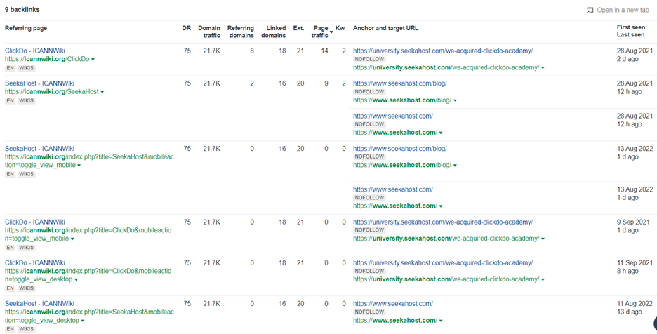Click Kw. value 2 in the icannwiki.org/ClickDo row
This screenshot has width=657, height=334.
(x=344, y=51)
